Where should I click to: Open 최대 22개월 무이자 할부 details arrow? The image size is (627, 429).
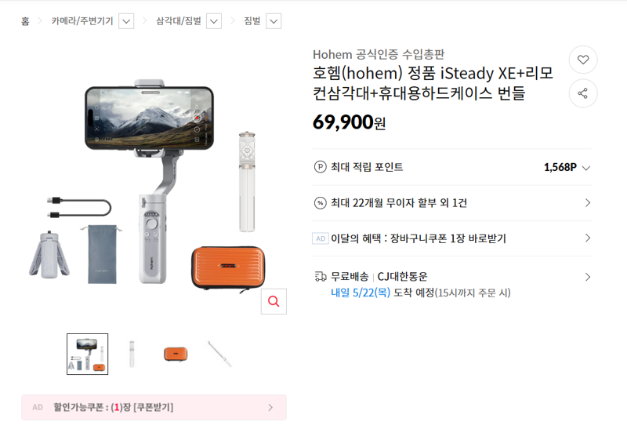pyautogui.click(x=587, y=203)
